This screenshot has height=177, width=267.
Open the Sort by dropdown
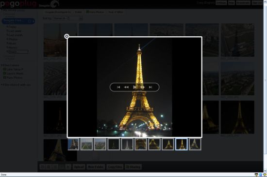point(68,18)
